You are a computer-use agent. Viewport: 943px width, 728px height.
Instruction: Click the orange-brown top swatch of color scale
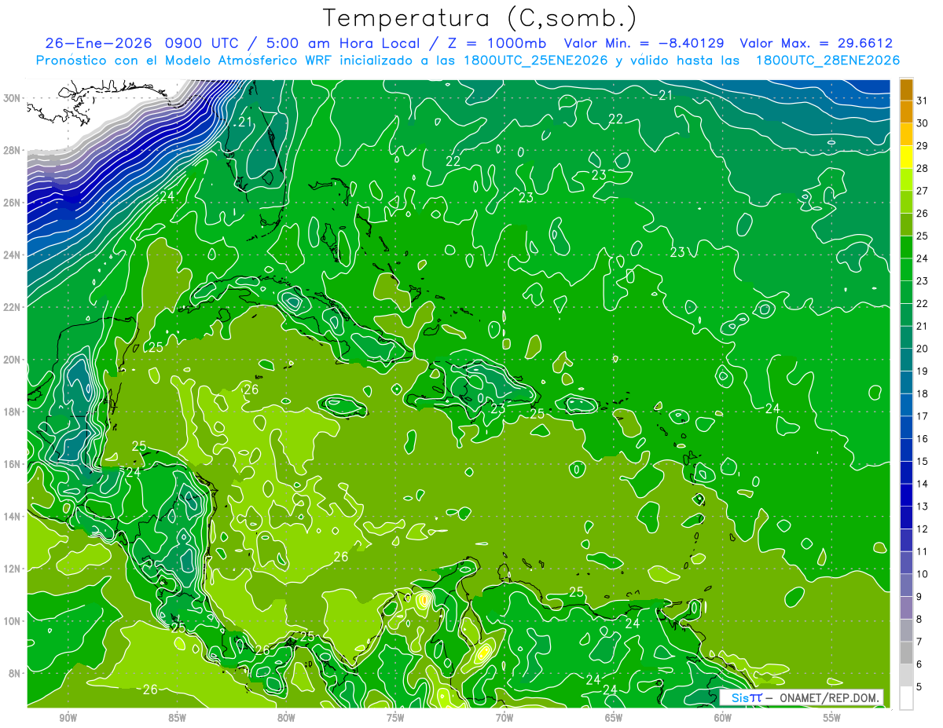(906, 89)
